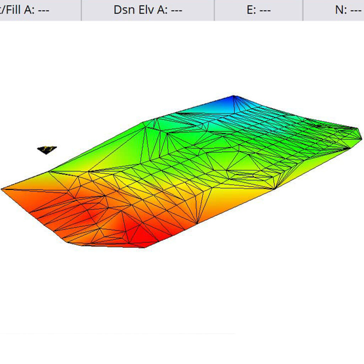Select the left edge vertex where orange meets green
The width and height of the screenshot is (364, 364).
(x=50, y=171)
